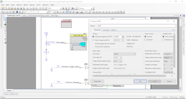Open the Project menu
The height and width of the screenshot is (99, 189).
pos(19,5)
